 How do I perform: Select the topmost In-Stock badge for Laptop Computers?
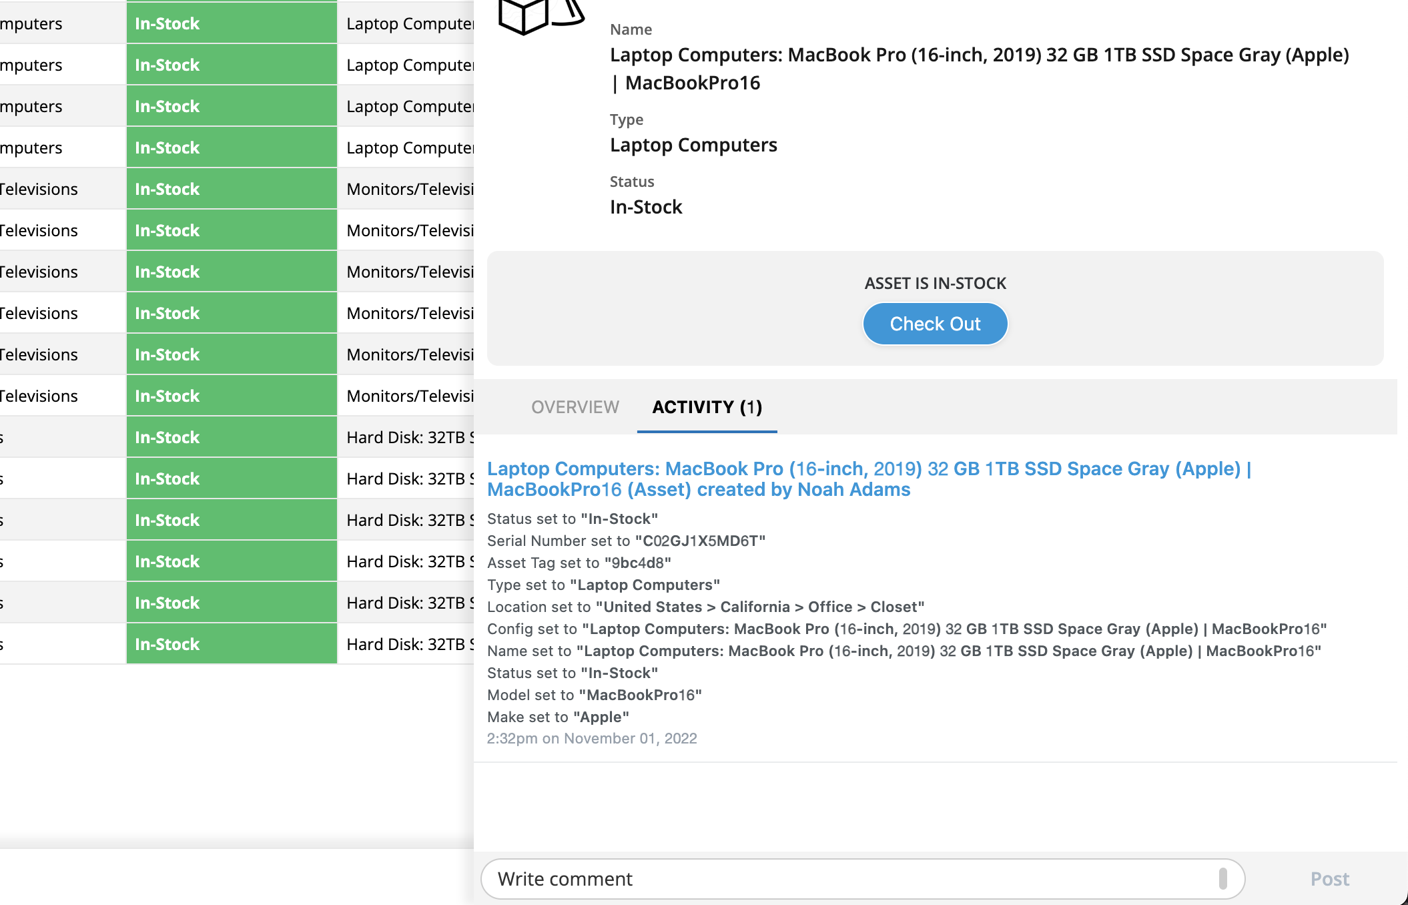[167, 23]
